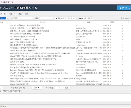131x108 pixels.
Task: Go to next page with 次へ
Action: [x=37, y=88]
